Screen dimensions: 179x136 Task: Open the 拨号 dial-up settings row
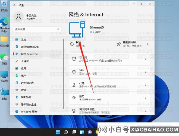pyautogui.click(x=109, y=98)
